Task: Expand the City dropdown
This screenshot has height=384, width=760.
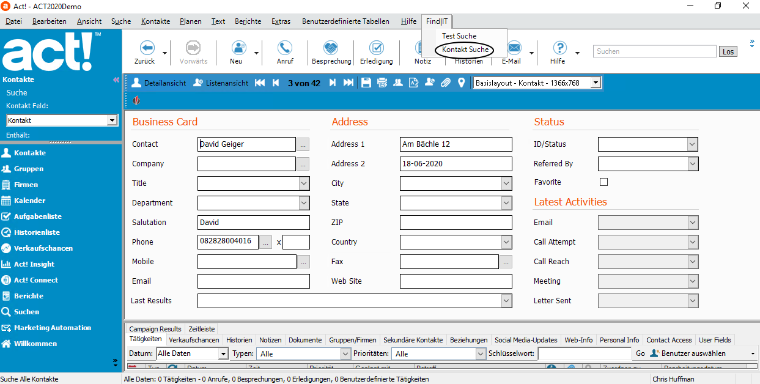Action: tap(506, 183)
